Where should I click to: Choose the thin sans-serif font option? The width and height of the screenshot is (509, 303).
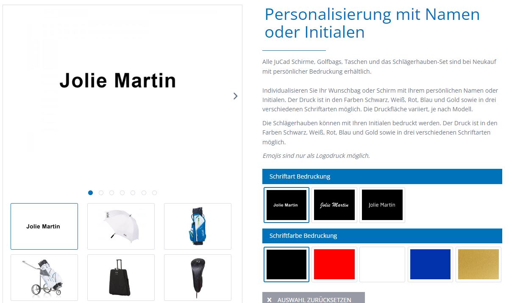pyautogui.click(x=382, y=205)
